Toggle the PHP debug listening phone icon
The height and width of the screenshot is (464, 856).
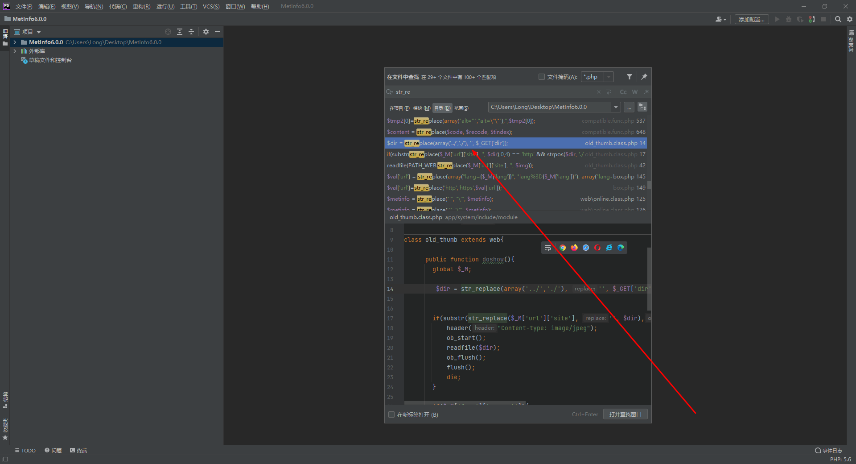click(x=812, y=19)
